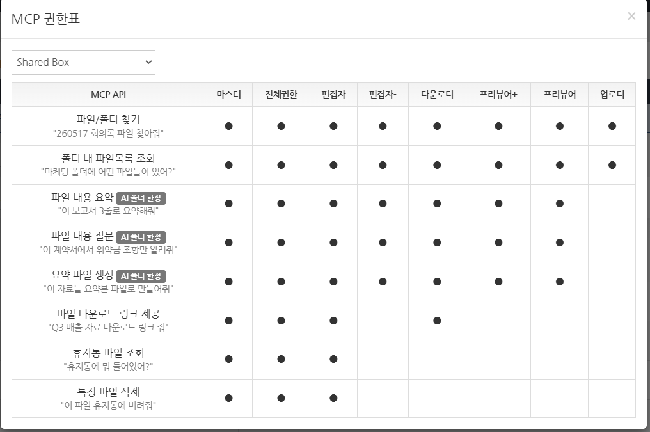Select the 특정 파일 삭제 row label

click(x=108, y=392)
